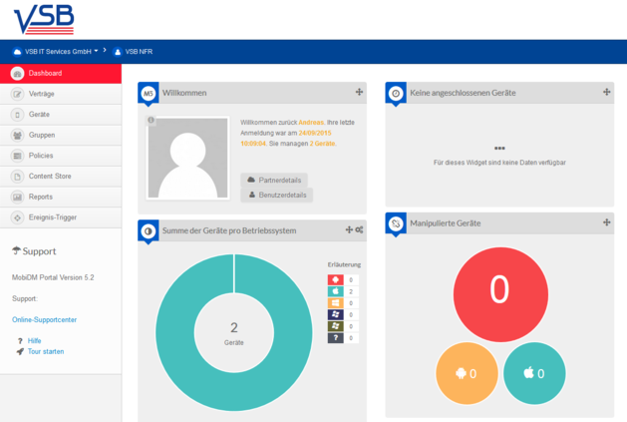This screenshot has width=627, height=422.
Task: Click the Summe der Geräte header icon
Action: pos(149,231)
